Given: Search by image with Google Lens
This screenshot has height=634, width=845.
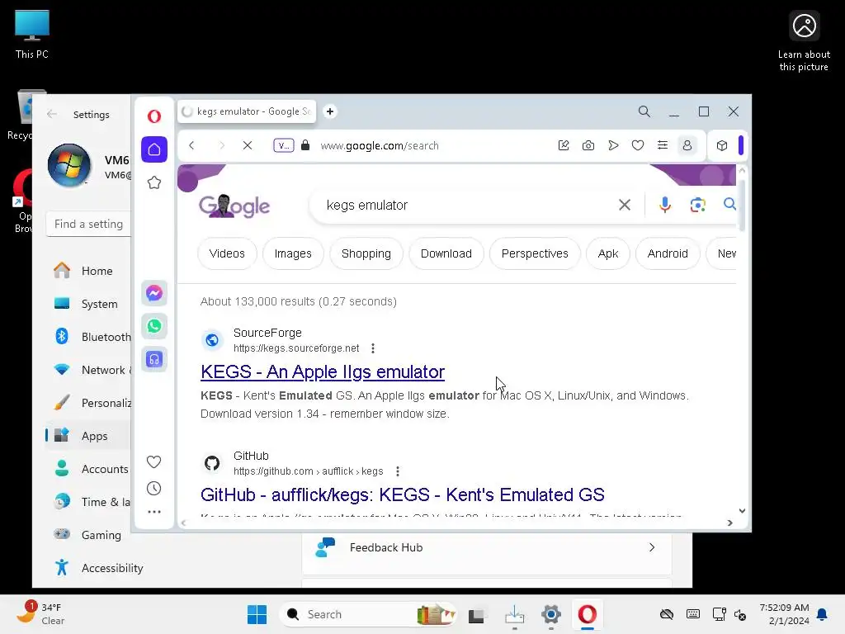Looking at the screenshot, I should 698,205.
